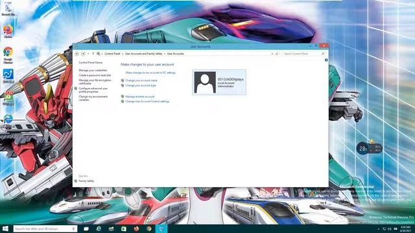Go up one level in Control Panel
The height and width of the screenshot is (233, 415).
point(93,54)
